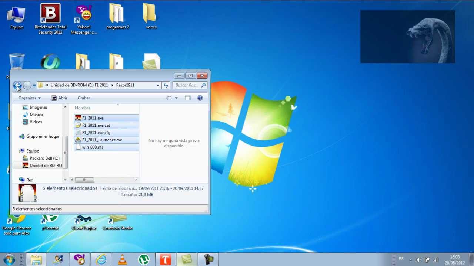
Task: Open the recent locations dropdown arrow
Action: click(34, 85)
